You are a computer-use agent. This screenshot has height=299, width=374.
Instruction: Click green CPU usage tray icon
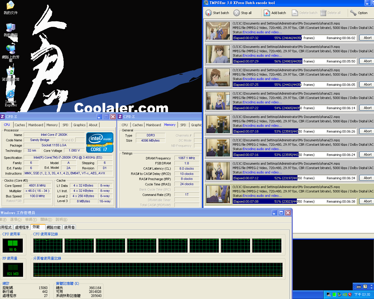(334, 295)
